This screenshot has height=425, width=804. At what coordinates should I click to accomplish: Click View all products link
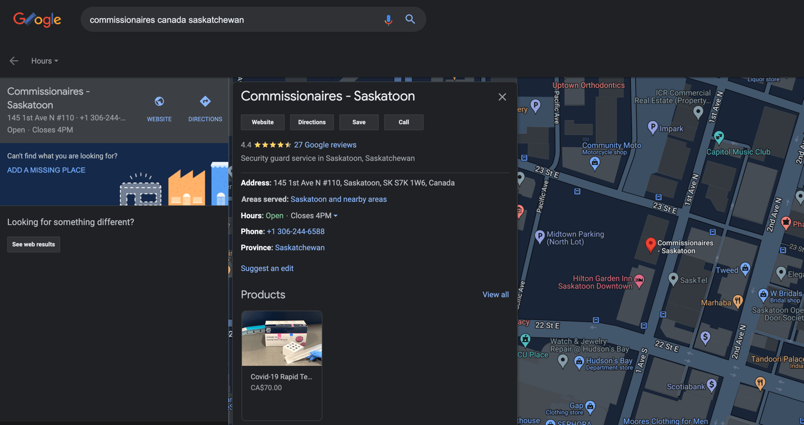point(495,295)
